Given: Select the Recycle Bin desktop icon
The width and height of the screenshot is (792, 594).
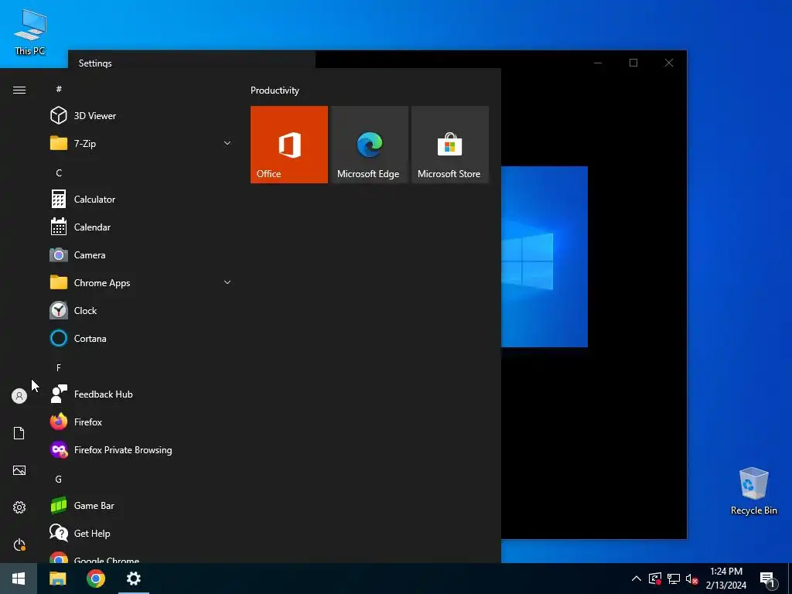Looking at the screenshot, I should pos(753,491).
